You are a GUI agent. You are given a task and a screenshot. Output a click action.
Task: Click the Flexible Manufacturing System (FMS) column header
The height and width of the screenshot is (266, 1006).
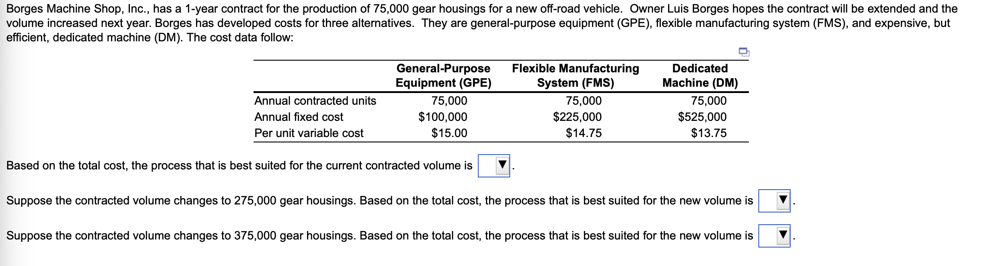tap(575, 75)
